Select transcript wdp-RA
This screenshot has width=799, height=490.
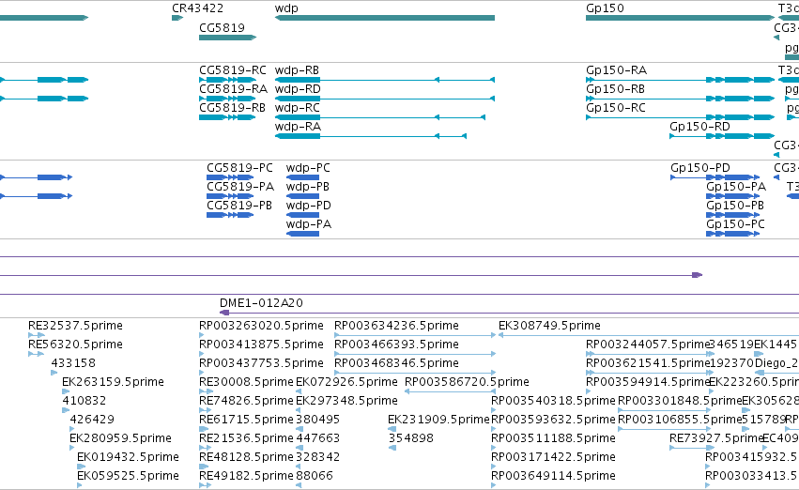tap(298, 127)
